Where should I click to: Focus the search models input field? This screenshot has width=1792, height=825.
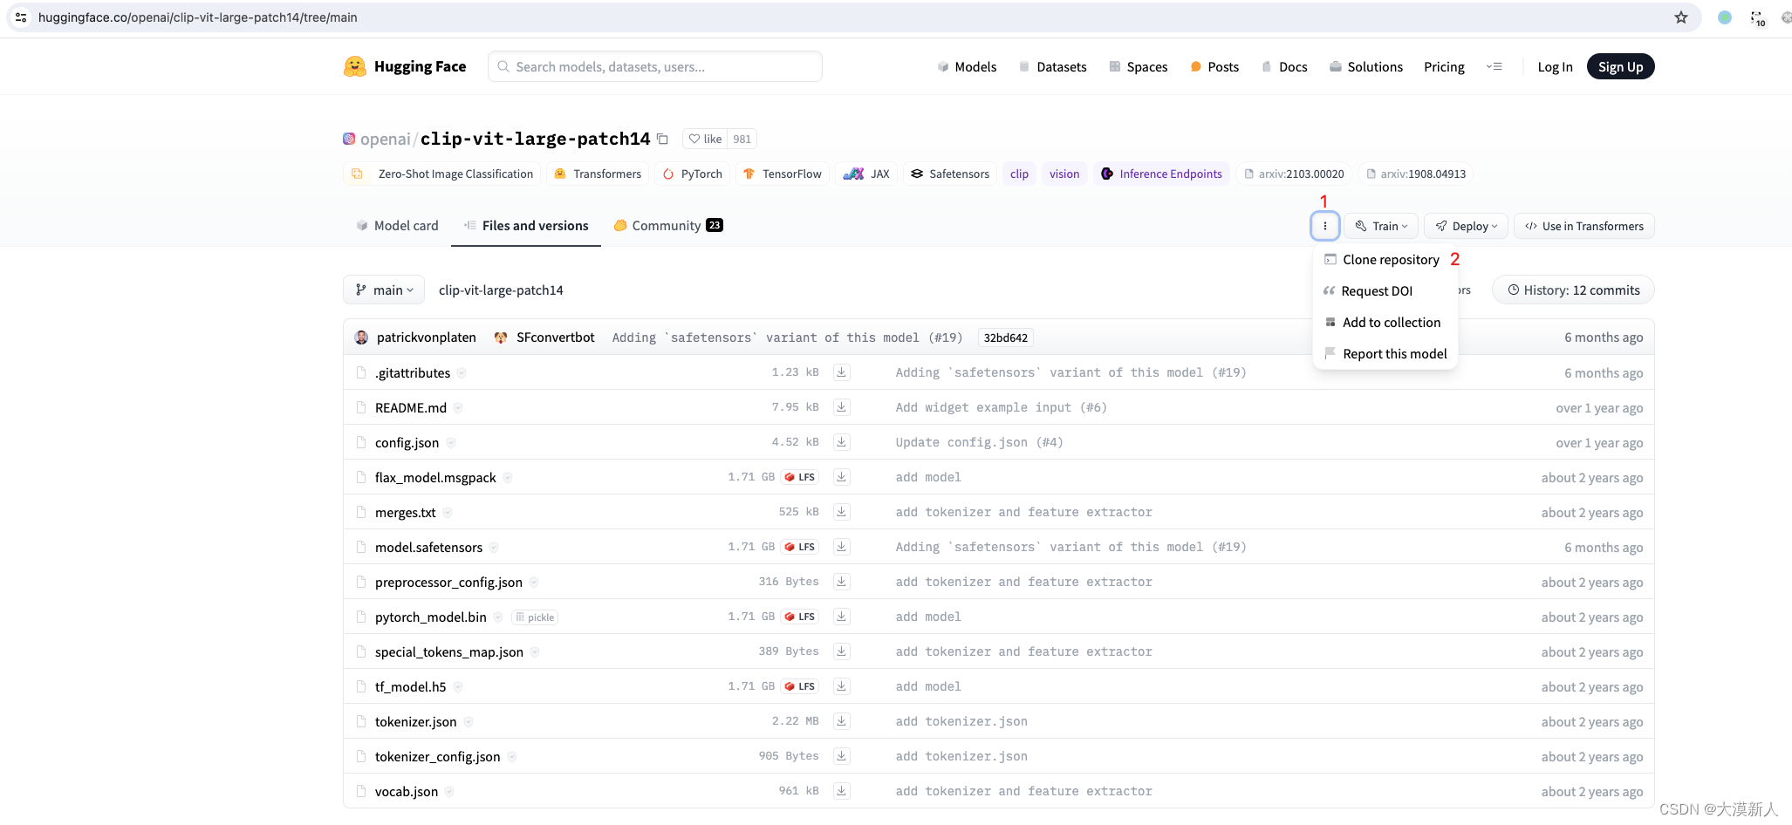click(x=655, y=66)
